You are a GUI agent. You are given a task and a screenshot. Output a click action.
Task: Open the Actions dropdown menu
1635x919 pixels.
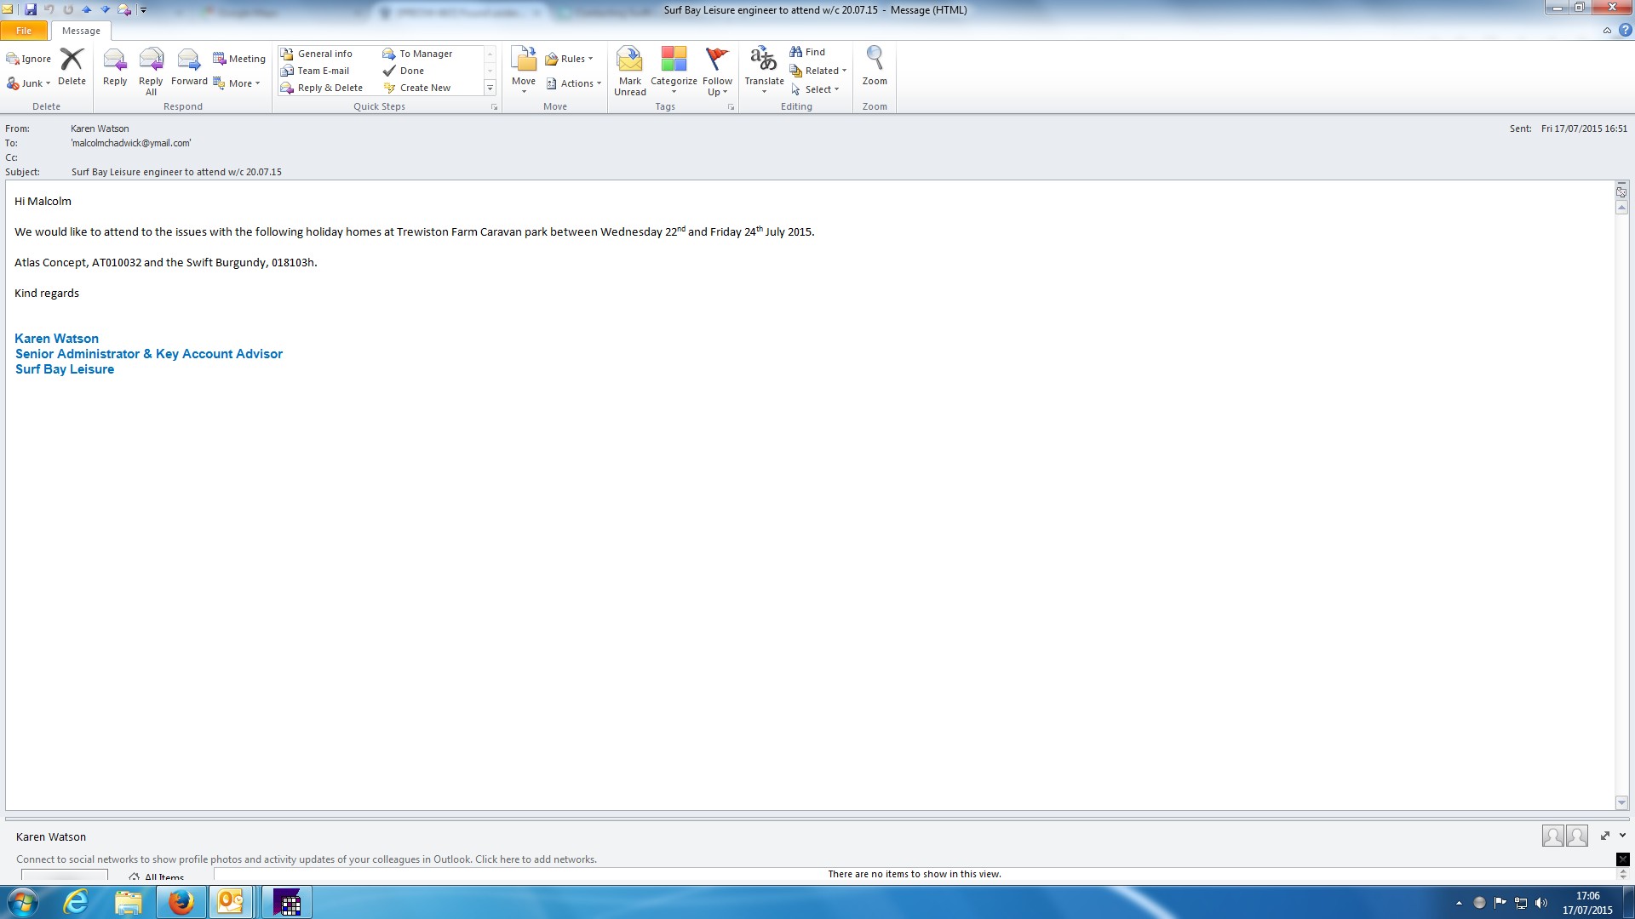point(577,83)
